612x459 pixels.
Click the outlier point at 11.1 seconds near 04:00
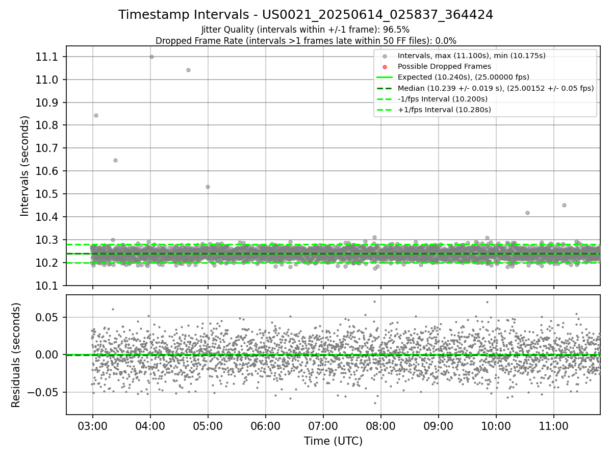coord(151,57)
